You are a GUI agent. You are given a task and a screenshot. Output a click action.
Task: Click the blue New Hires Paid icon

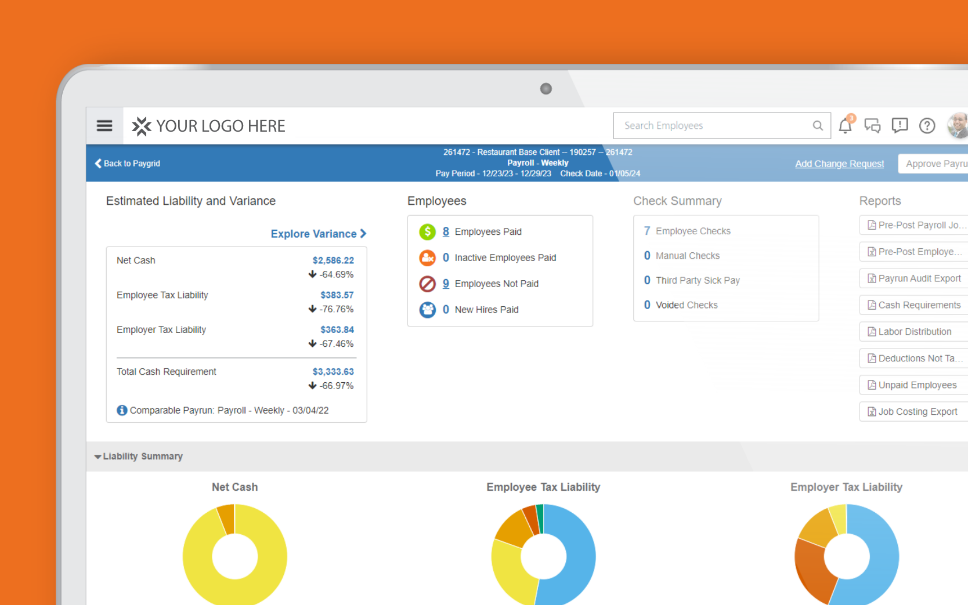[428, 310]
